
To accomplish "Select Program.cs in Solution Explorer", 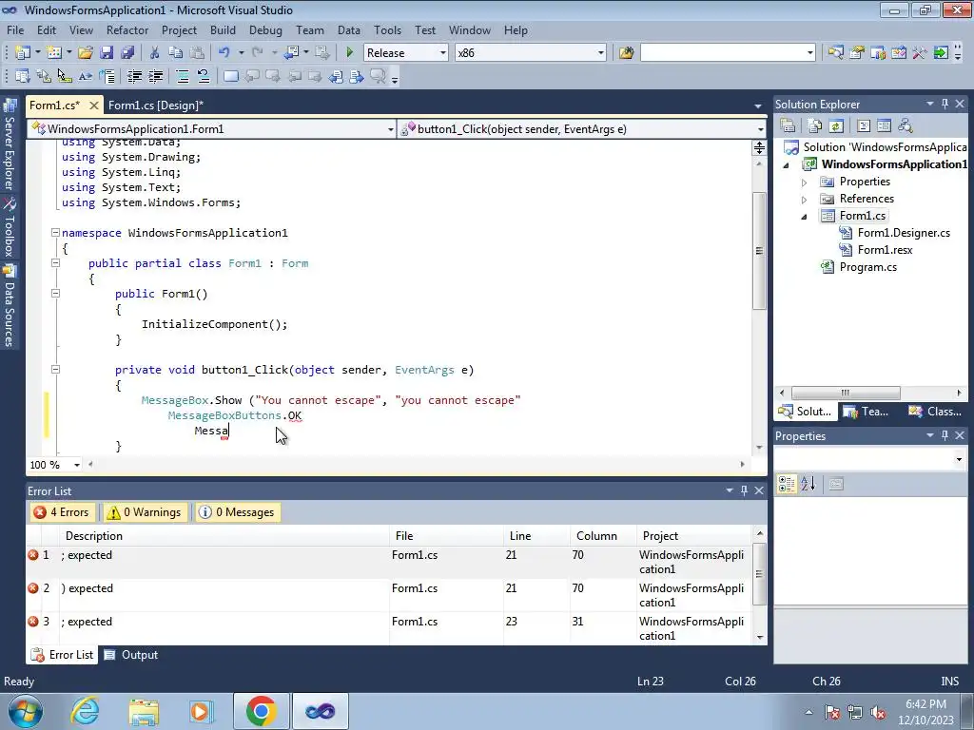I will click(867, 267).
